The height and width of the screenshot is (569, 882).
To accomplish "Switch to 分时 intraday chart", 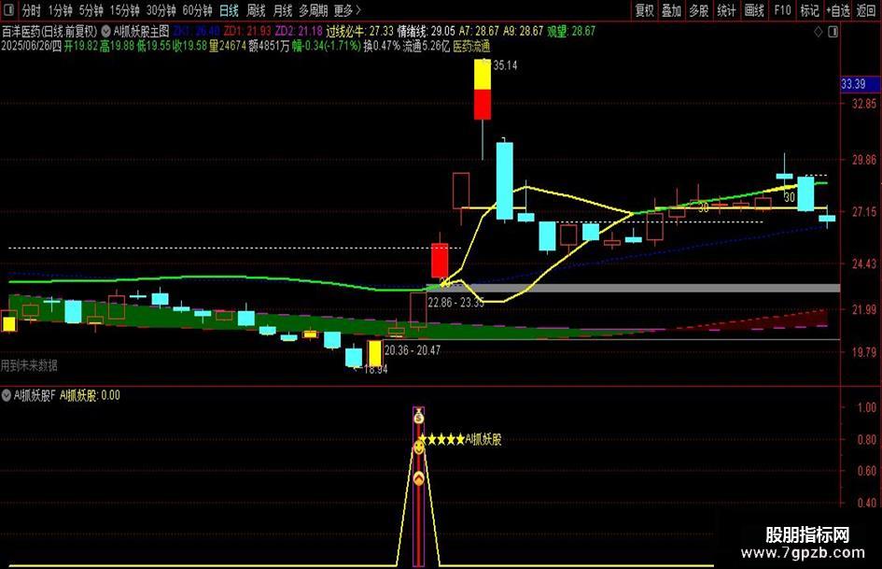I will click(x=31, y=10).
